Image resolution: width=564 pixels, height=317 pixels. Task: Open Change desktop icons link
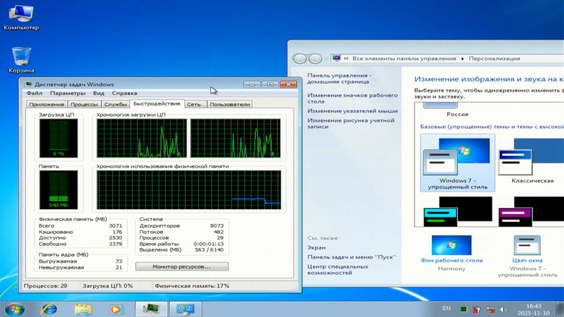352,98
